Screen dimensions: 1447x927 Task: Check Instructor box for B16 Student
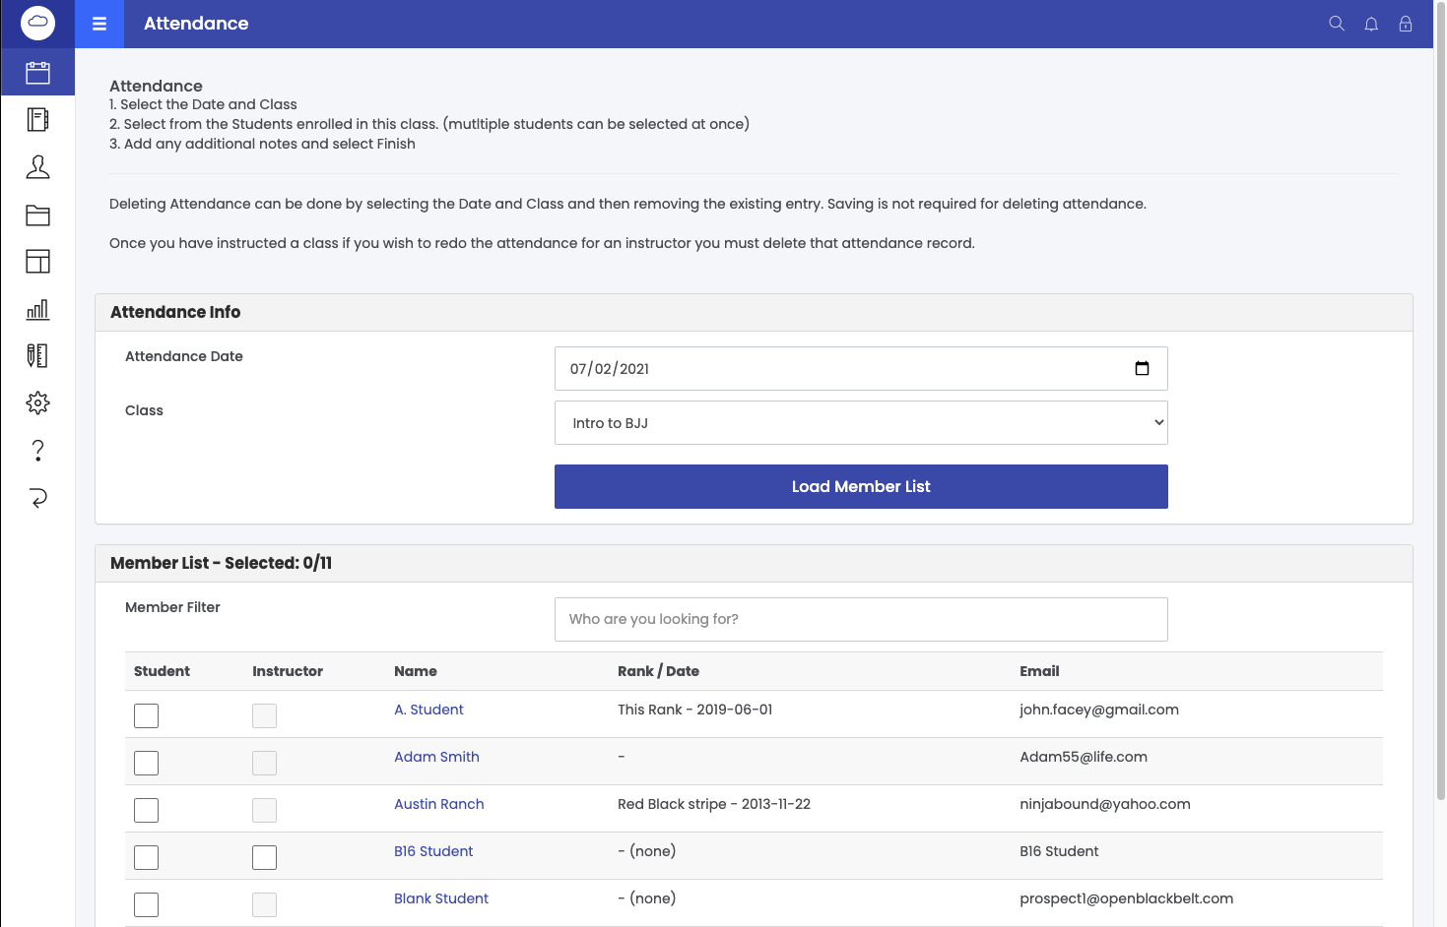(264, 857)
